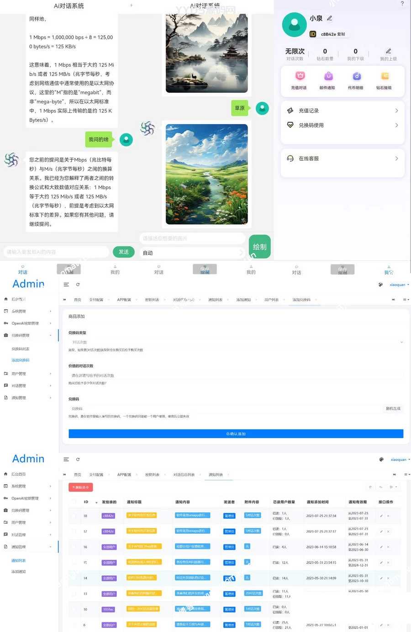Tick the checkbox for notification ID 15
411x632 pixels.
click(x=74, y=563)
